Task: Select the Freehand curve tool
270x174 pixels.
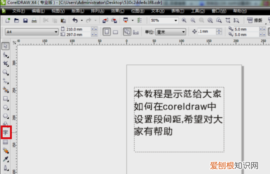Action: pyautogui.click(x=5, y=81)
